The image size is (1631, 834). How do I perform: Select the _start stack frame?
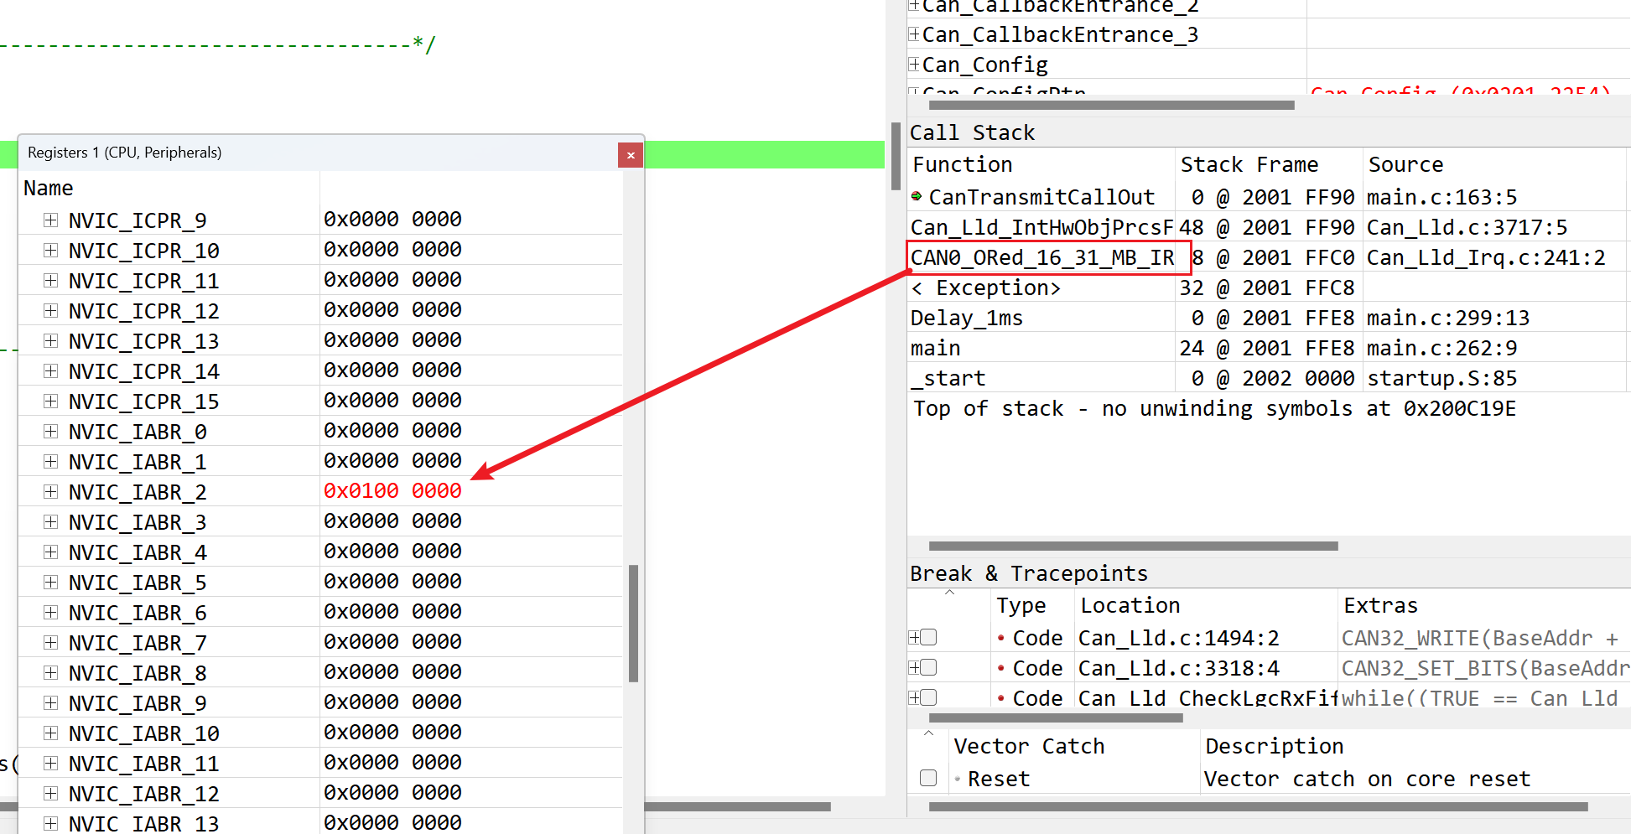(948, 378)
